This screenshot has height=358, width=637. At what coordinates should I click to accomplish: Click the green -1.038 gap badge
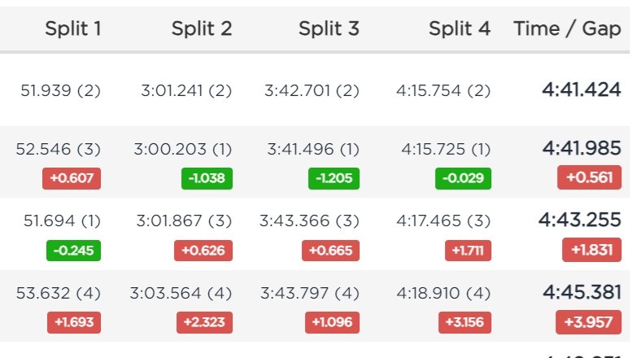(x=207, y=178)
